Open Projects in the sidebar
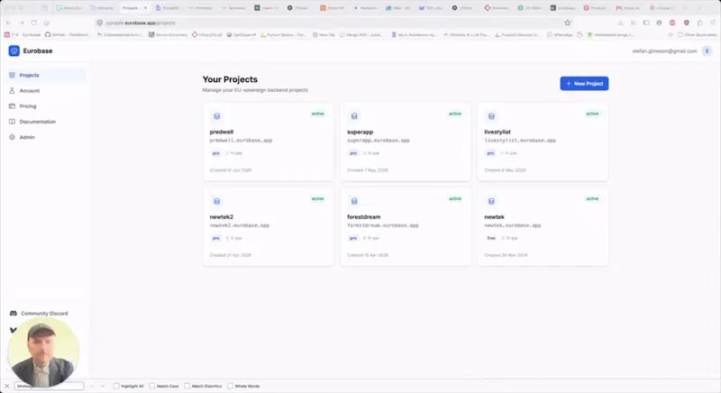 click(x=47, y=75)
